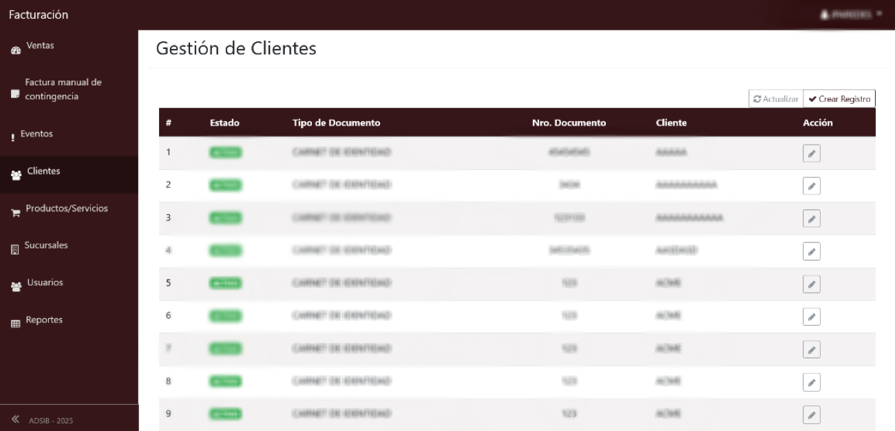The height and width of the screenshot is (431, 895).
Task: Click the Crear Registro button
Action: [839, 99]
